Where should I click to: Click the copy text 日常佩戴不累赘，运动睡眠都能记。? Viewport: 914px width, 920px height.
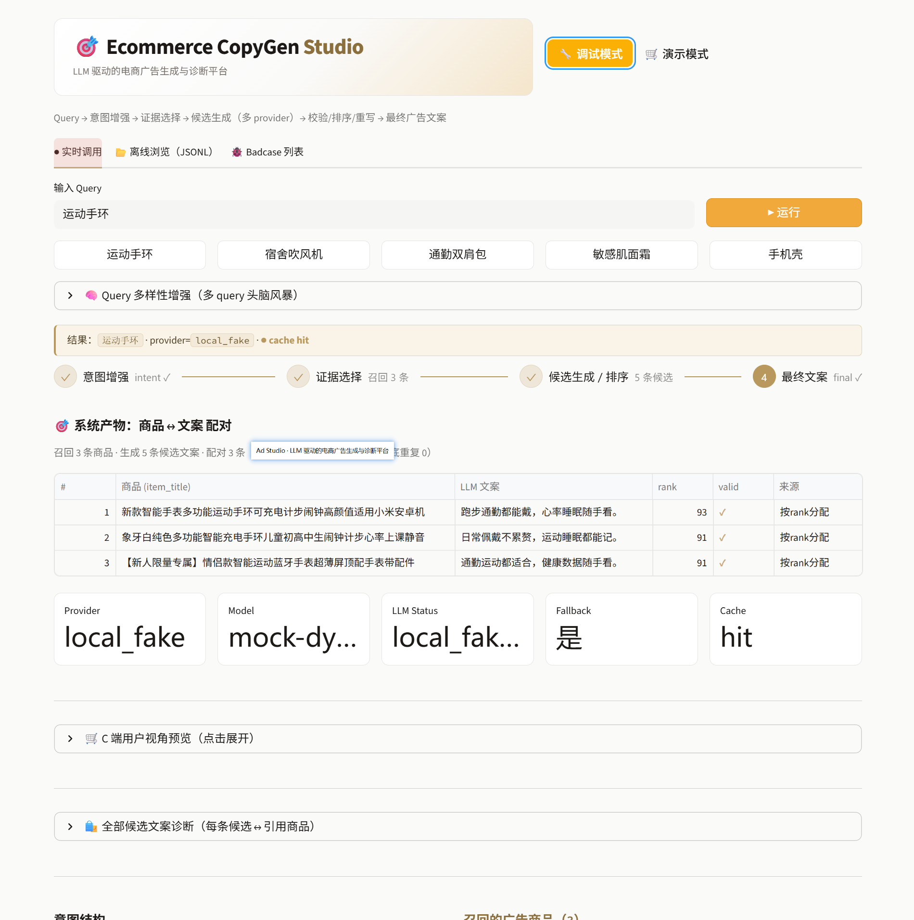tap(539, 537)
